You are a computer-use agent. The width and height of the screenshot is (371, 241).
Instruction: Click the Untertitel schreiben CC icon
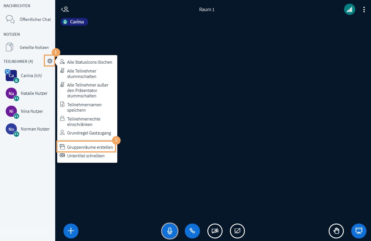(x=62, y=156)
